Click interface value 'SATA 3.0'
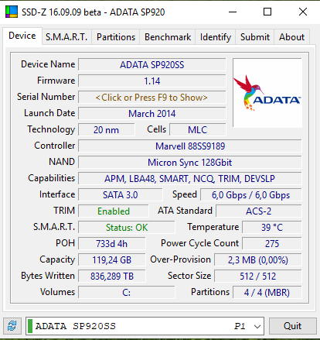The height and width of the screenshot is (340, 320). [x=121, y=195]
